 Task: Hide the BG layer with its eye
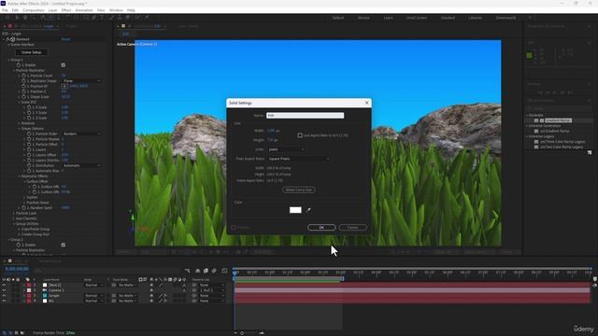(4, 301)
